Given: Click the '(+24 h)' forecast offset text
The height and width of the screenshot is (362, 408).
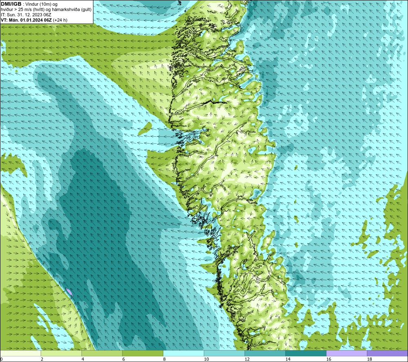Looking at the screenshot, I should click(x=60, y=20).
